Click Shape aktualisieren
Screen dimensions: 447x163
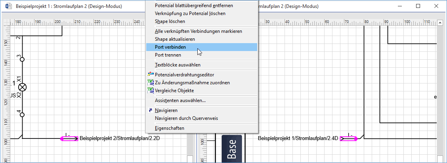(x=175, y=39)
